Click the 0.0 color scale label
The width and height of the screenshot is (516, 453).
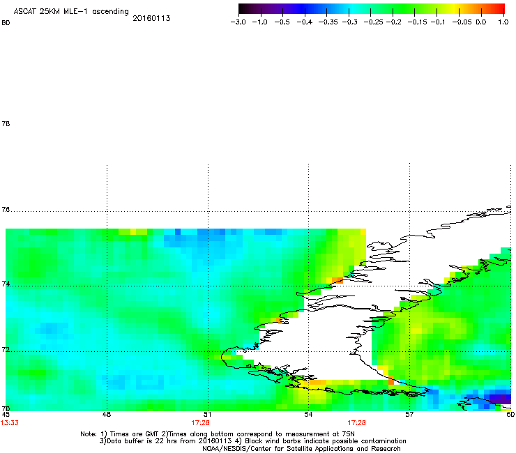click(x=481, y=22)
